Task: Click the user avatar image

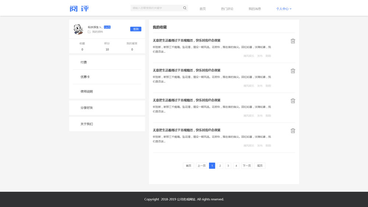Action: coord(78,29)
